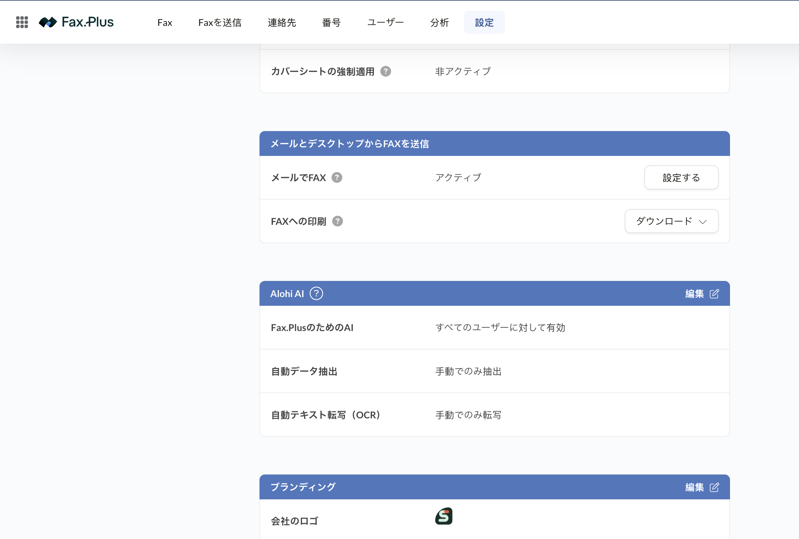799x539 pixels.
Task: Click the 手動でのみ抽出 value
Action: tap(468, 371)
